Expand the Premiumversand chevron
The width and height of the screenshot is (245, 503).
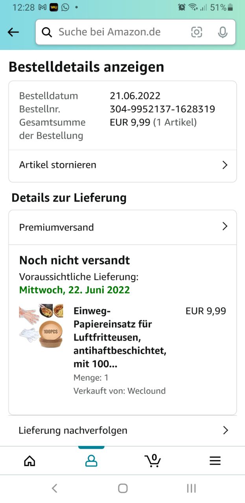click(225, 226)
